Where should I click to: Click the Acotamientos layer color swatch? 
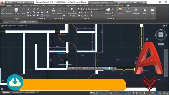[86, 9]
